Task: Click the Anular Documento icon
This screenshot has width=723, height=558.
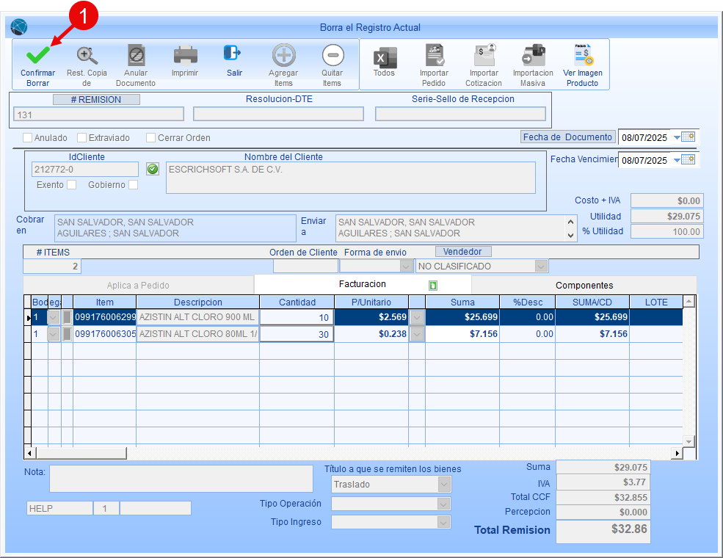Action: click(x=136, y=56)
